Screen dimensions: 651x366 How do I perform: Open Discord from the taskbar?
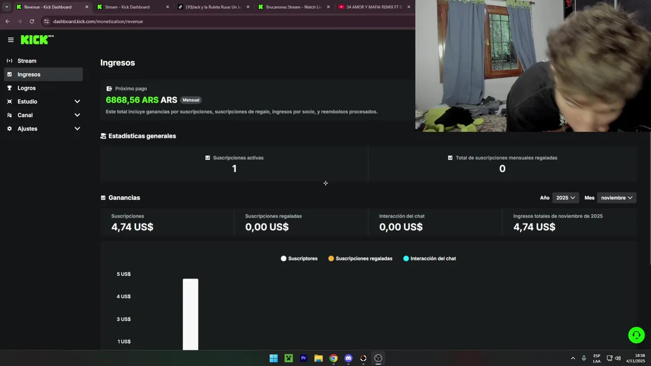[x=348, y=358]
